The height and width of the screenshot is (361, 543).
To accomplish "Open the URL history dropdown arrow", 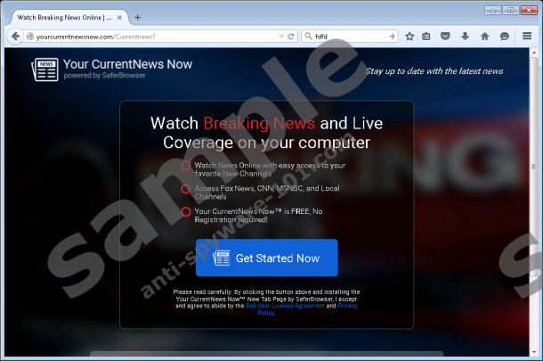I will point(279,37).
